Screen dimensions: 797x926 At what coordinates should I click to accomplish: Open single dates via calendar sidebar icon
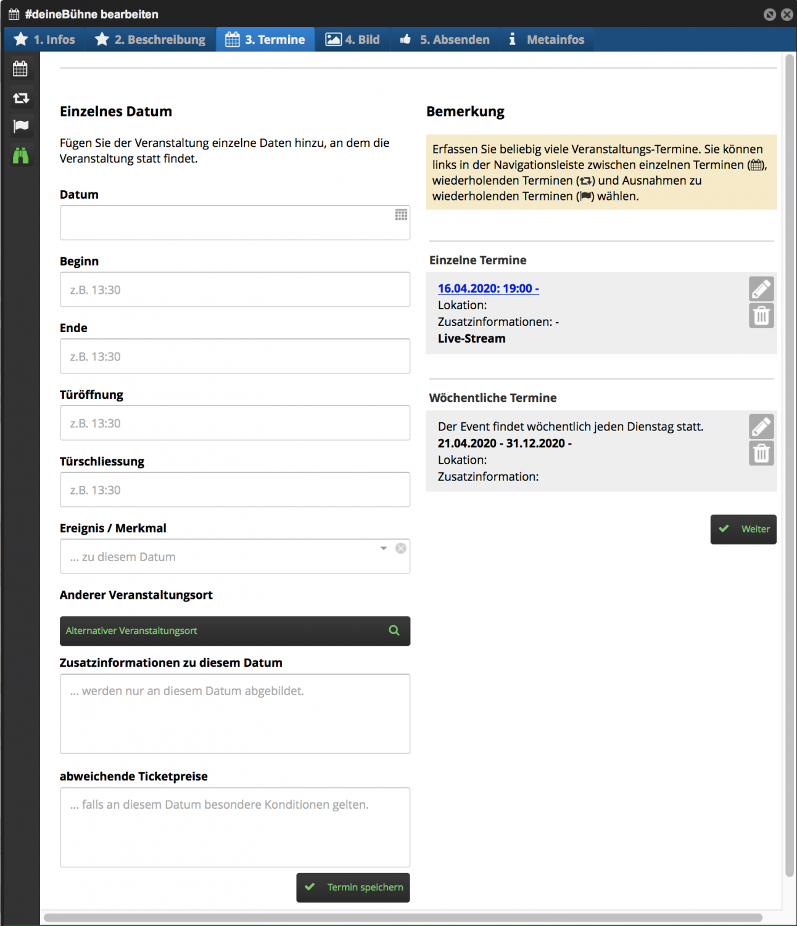20,69
